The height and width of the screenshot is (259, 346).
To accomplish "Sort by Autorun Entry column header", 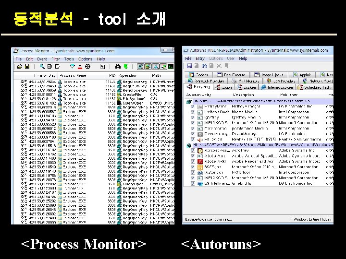I will (208, 95).
